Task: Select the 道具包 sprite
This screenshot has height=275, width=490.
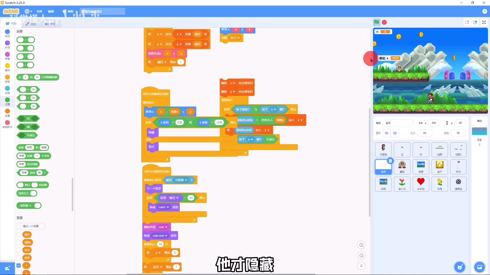Action: coord(458,184)
